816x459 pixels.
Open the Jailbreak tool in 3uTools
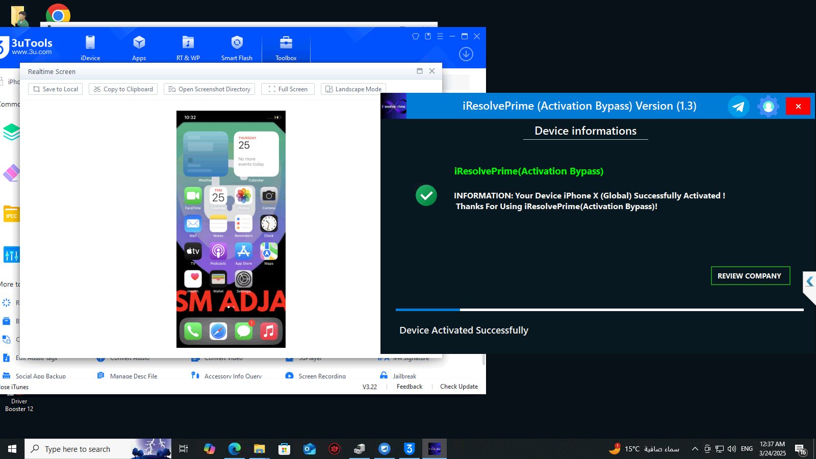coord(398,376)
